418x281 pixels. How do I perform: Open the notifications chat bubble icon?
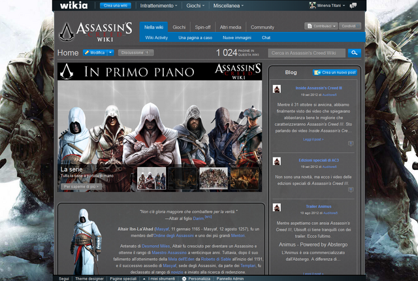pyautogui.click(x=353, y=5)
